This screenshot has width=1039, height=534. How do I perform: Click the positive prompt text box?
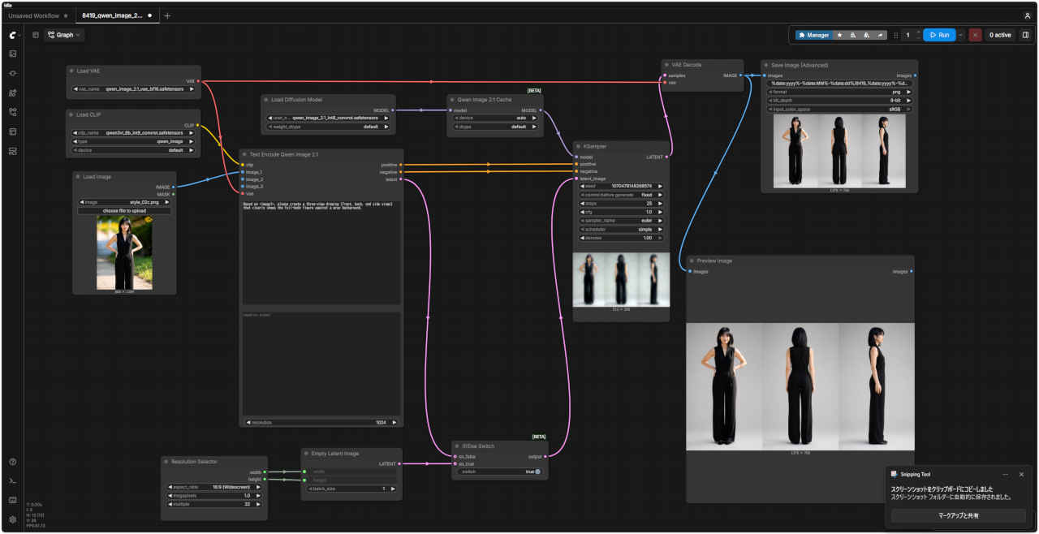[321, 252]
